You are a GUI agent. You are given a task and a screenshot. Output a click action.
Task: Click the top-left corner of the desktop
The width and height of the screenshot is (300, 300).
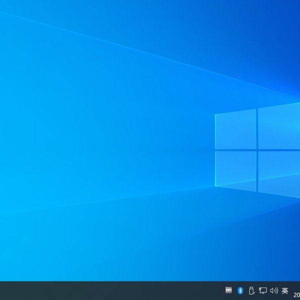2,2
